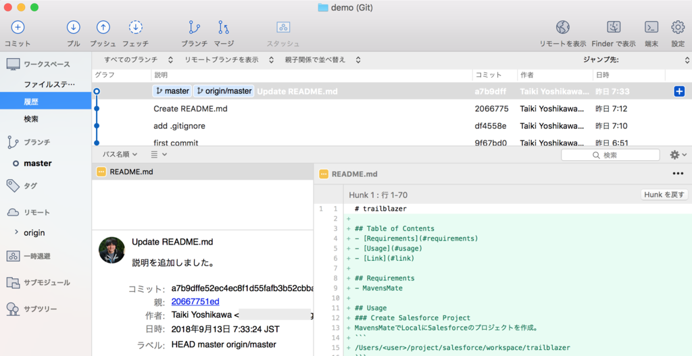
Task: Expand the origin remote in the sidebar
Action: pyautogui.click(x=16, y=232)
